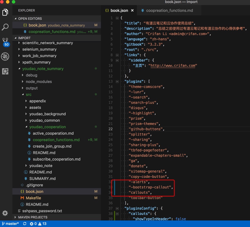250x227 pixels.
Task: Expand the work_job_summary folder
Action: pos(57,56)
